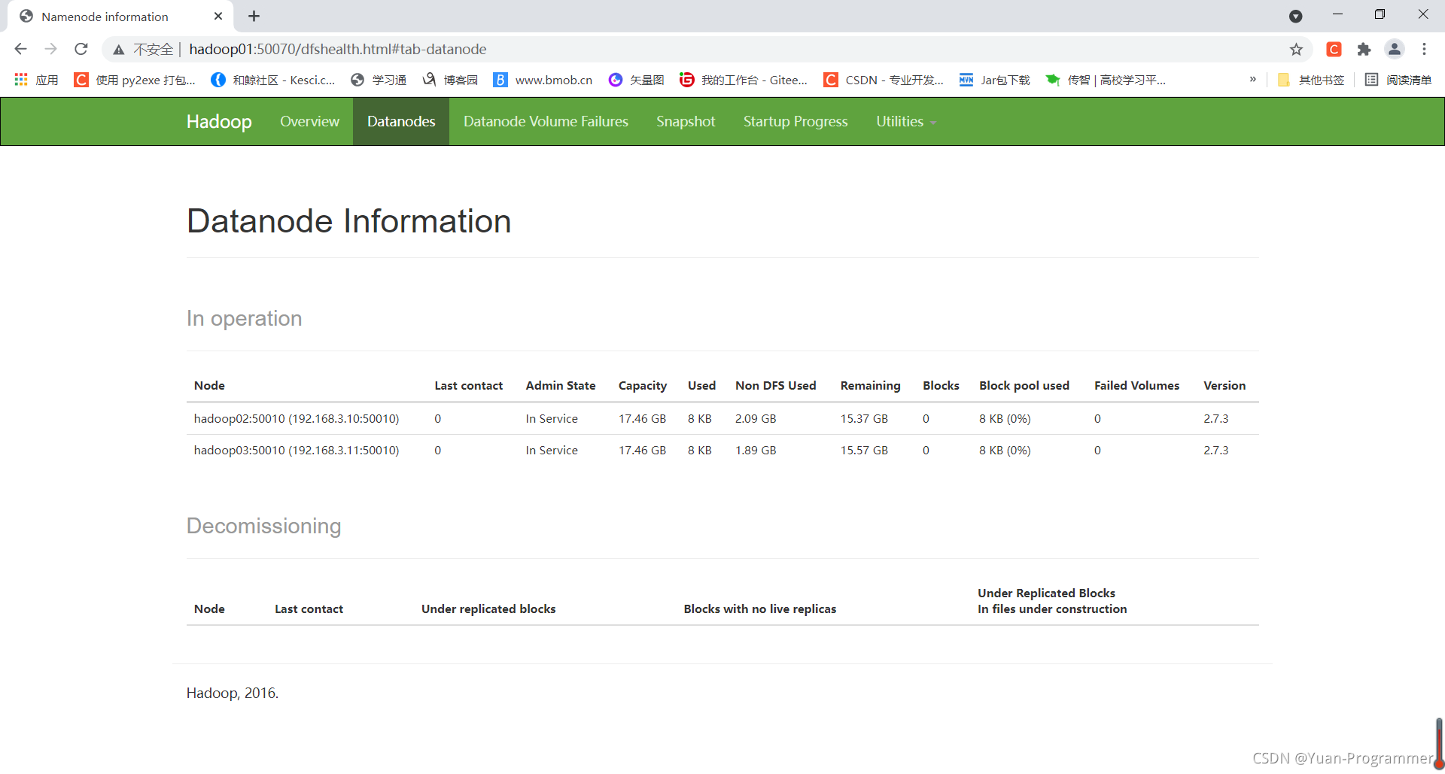Close the Namenode information tab

click(218, 16)
